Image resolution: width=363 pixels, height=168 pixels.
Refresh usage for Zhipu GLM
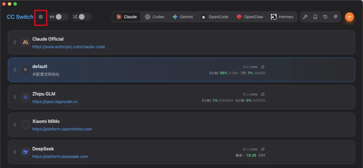(x=263, y=95)
